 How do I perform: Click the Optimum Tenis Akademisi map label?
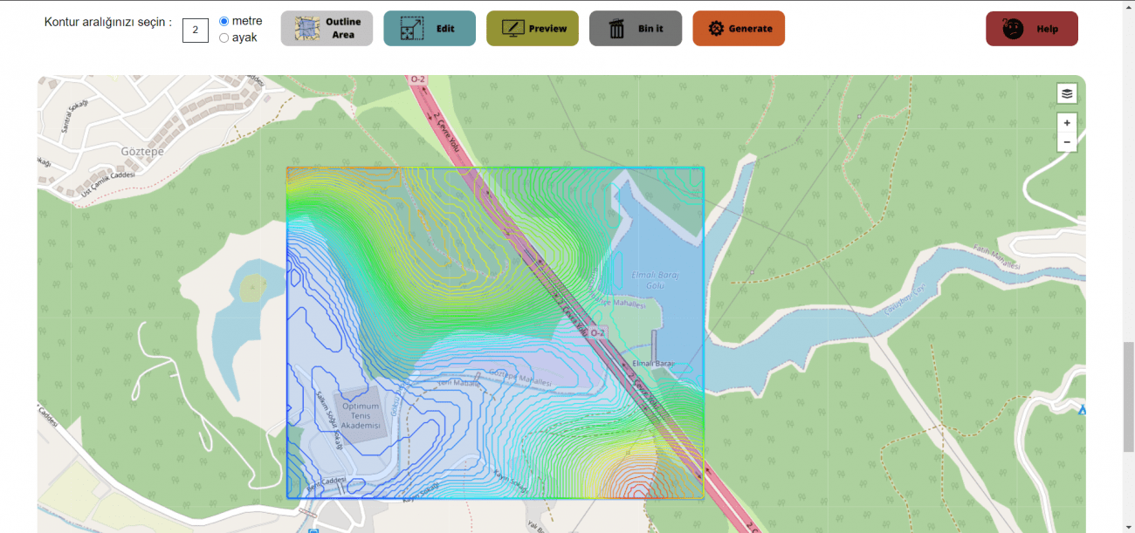361,415
